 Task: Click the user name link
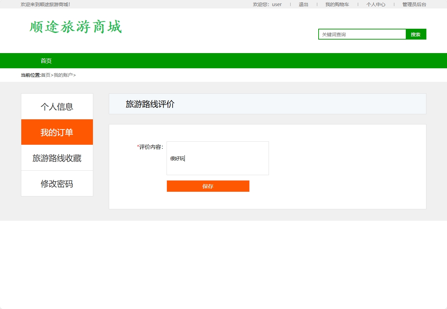coord(276,4)
